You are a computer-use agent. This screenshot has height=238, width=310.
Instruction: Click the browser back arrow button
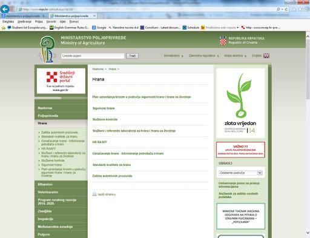point(5,9)
